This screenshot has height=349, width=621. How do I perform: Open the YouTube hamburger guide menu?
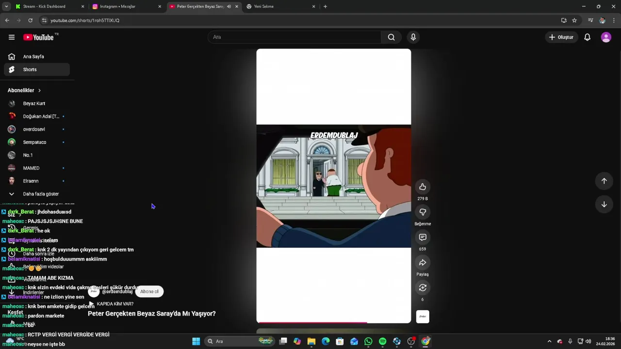click(x=12, y=37)
